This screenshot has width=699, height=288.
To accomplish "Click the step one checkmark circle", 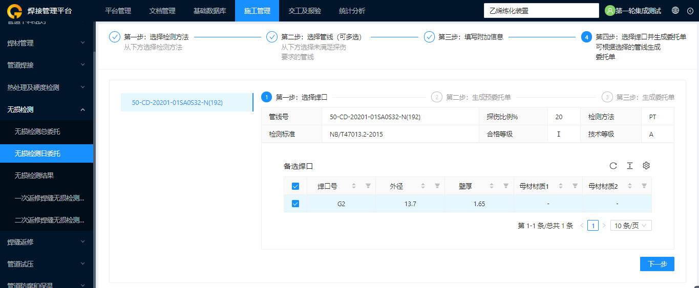I will (x=115, y=37).
